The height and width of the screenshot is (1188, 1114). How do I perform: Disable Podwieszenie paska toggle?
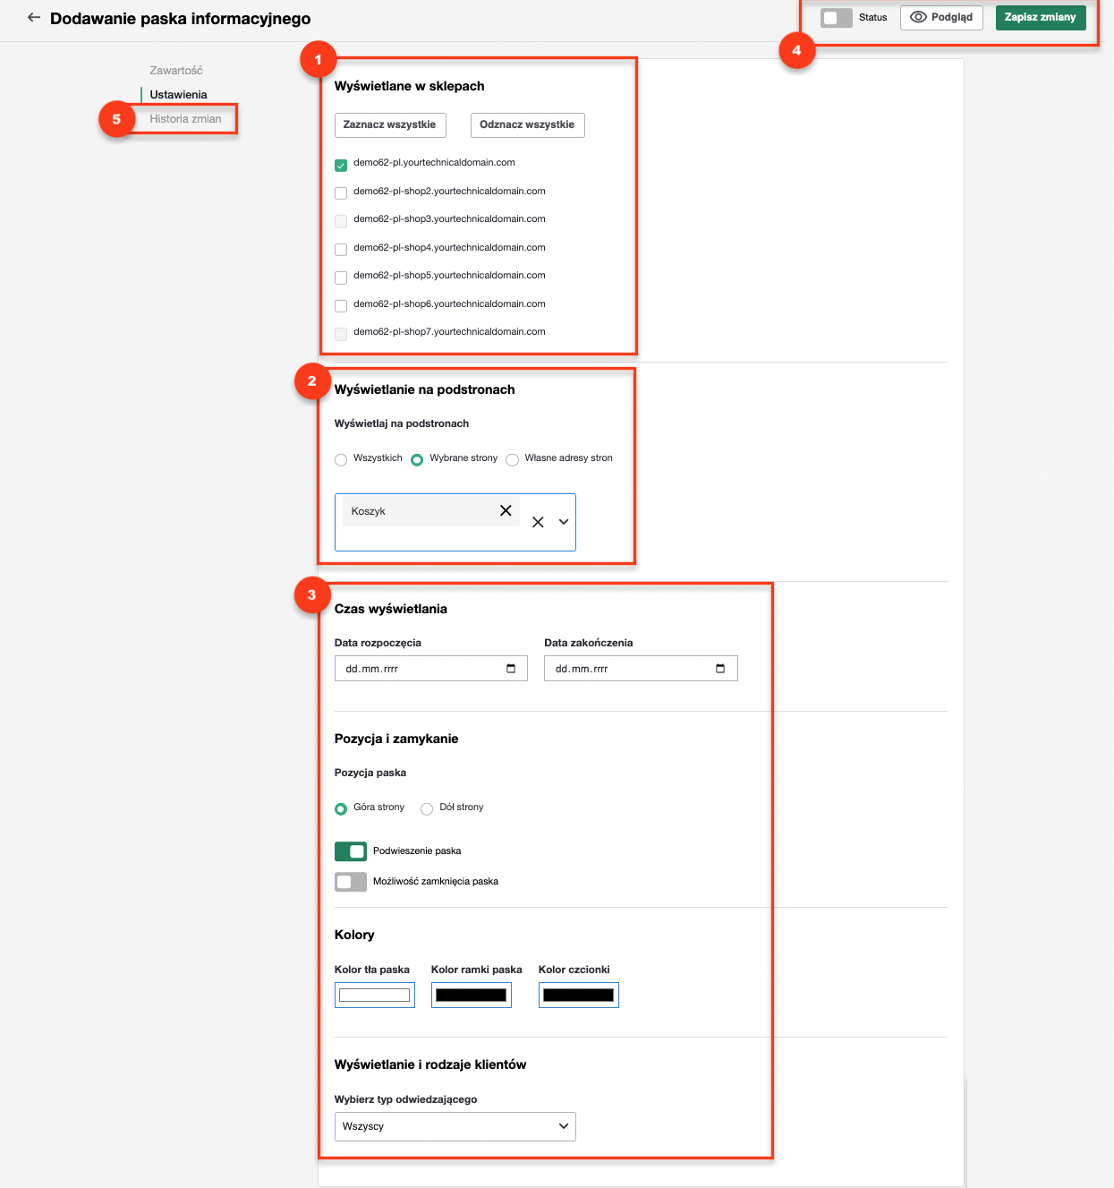click(351, 850)
